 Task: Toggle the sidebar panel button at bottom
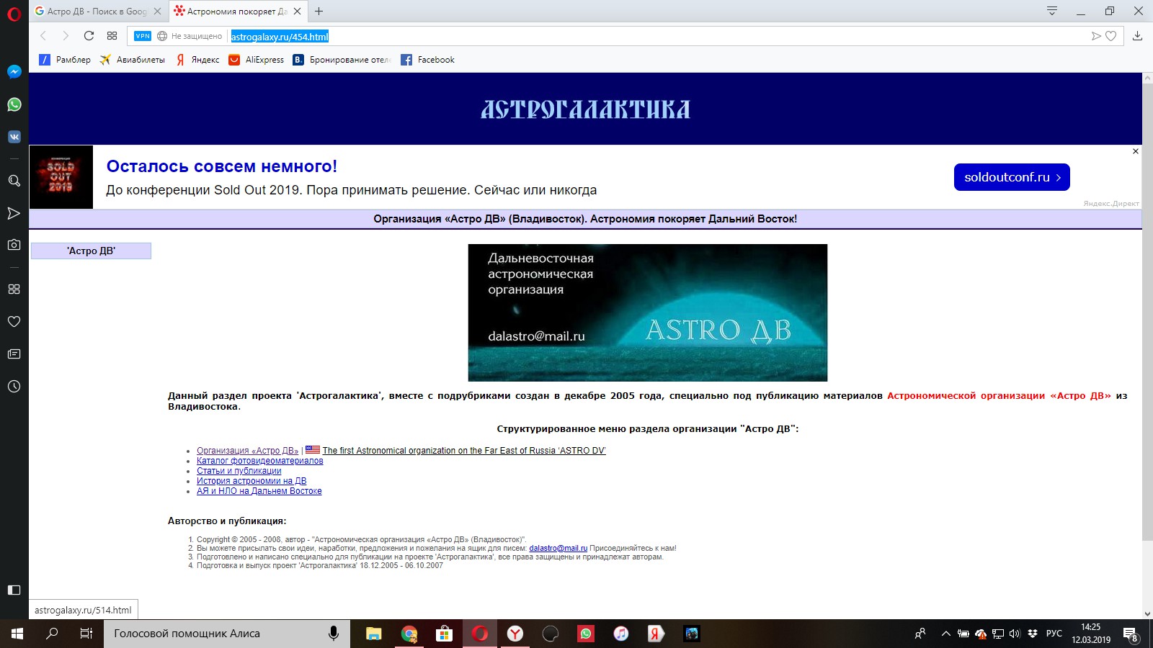(14, 590)
